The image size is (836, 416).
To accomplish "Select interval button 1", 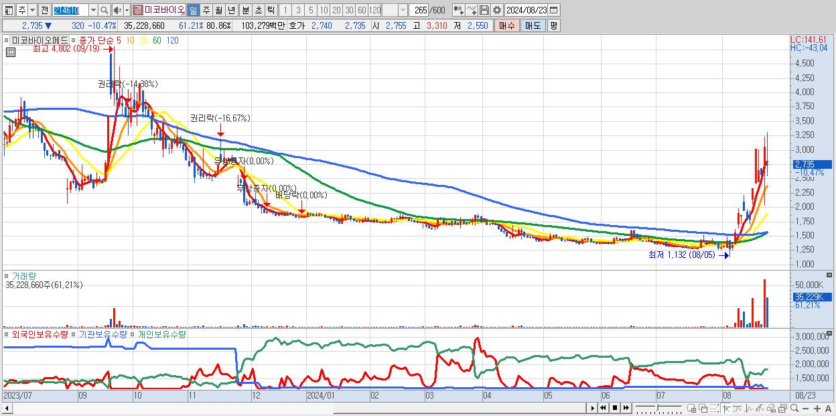I will pyautogui.click(x=285, y=11).
